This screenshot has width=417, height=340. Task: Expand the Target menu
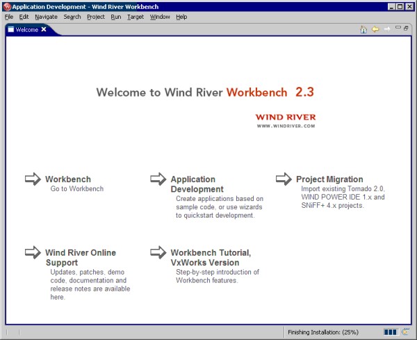(x=135, y=17)
